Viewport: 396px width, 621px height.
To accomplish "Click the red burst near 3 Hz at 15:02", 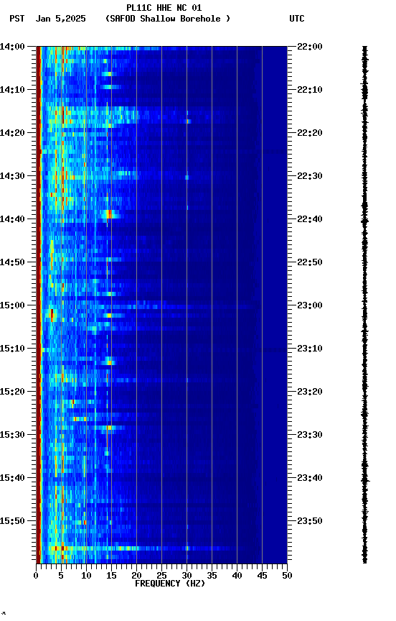I will pyautogui.click(x=52, y=315).
